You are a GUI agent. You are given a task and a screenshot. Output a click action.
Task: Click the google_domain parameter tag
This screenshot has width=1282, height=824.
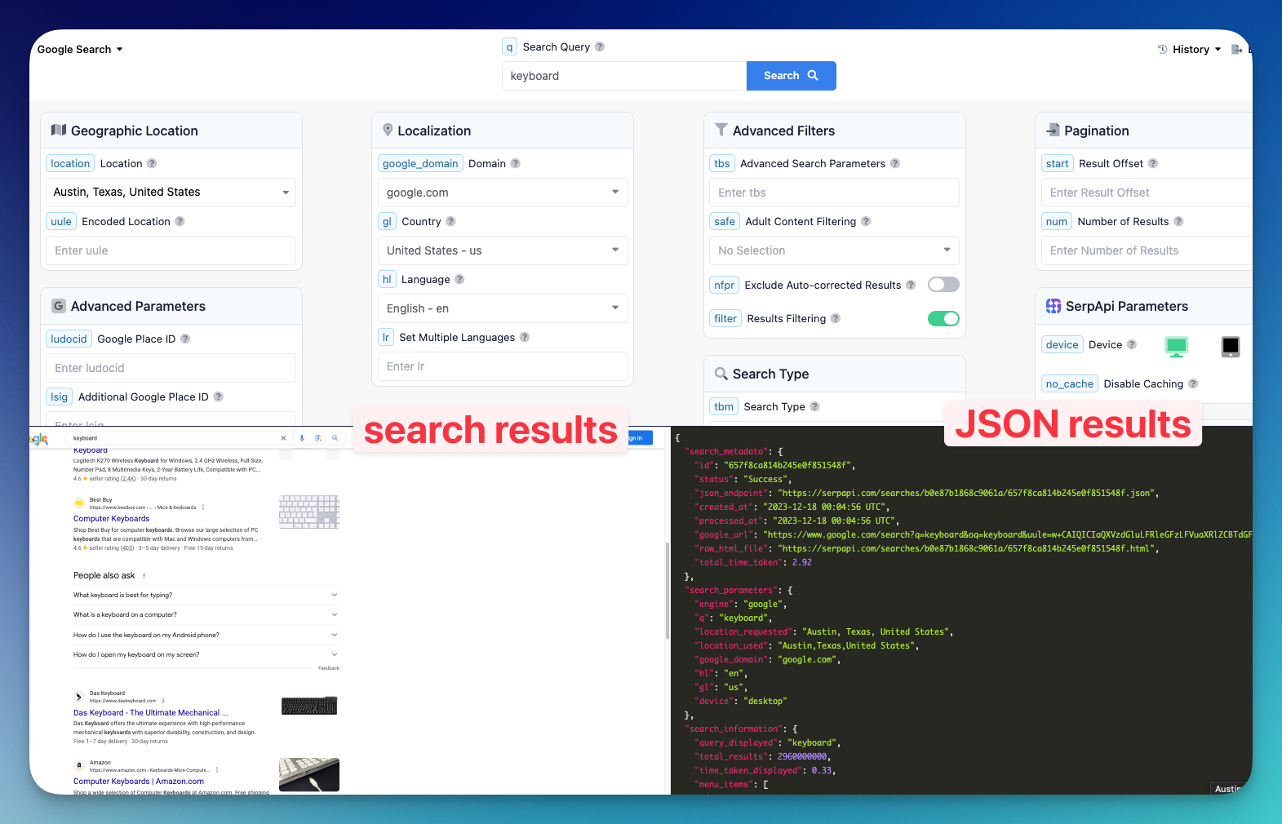click(420, 163)
